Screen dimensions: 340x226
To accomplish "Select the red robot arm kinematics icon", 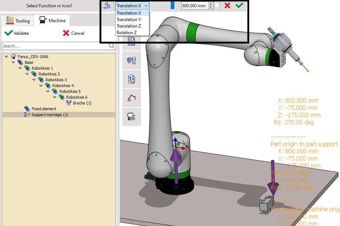I will (131, 98).
